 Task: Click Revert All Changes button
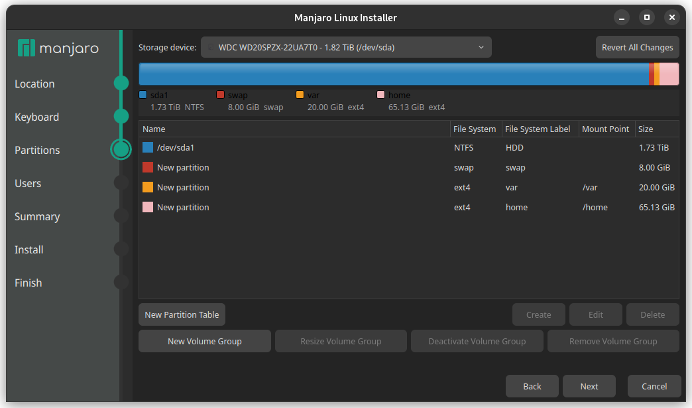click(637, 47)
